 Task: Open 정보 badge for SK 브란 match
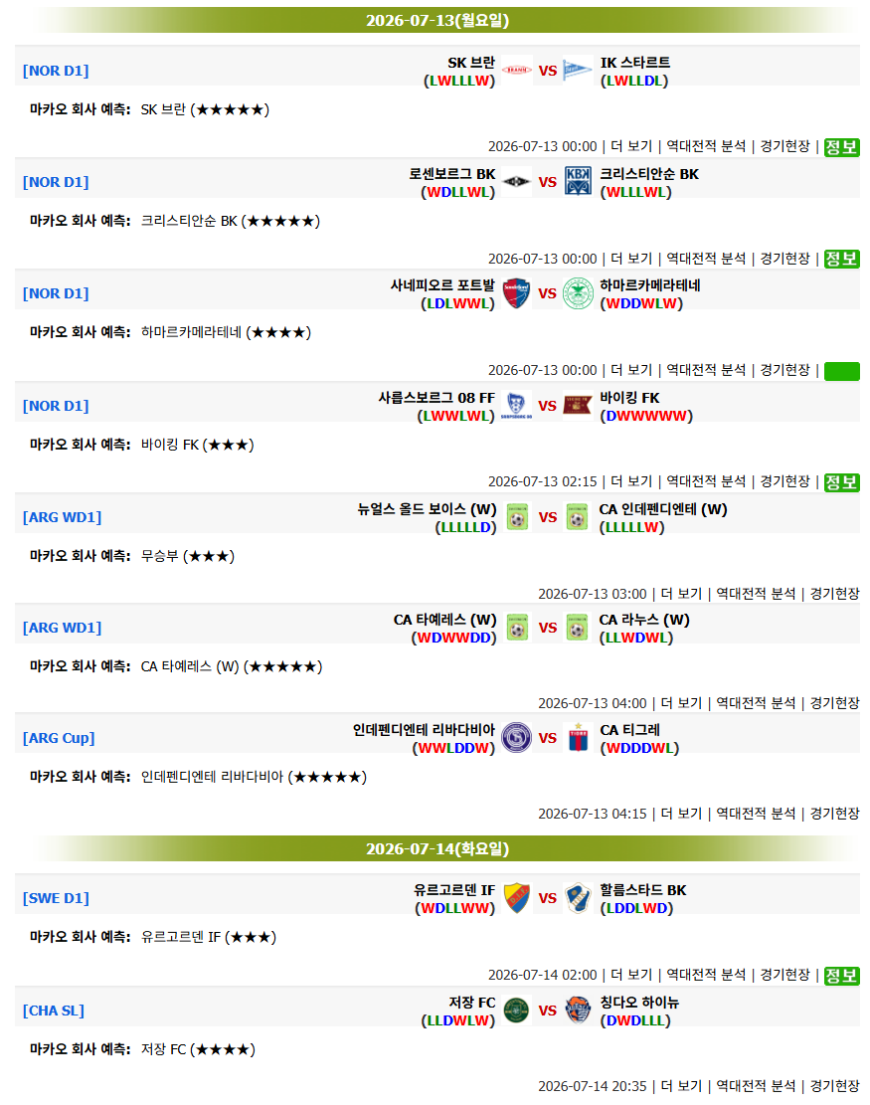[x=841, y=147]
